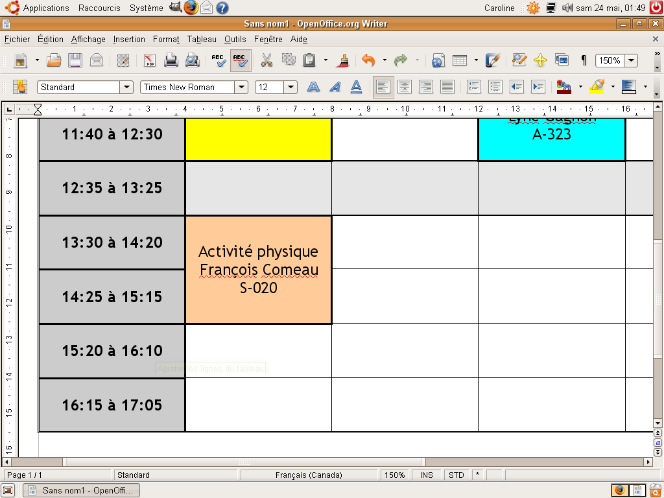Open the Insertion menu
The height and width of the screenshot is (498, 664).
(x=129, y=40)
